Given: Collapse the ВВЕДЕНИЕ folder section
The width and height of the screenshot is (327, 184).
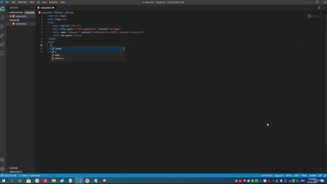Looking at the screenshot, I should [14, 20].
